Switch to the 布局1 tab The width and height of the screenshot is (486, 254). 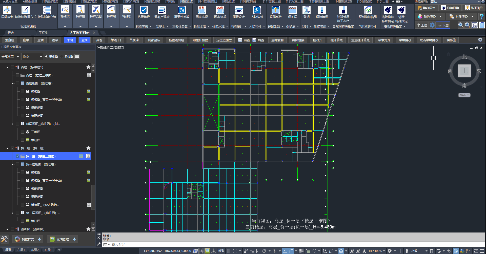21,250
